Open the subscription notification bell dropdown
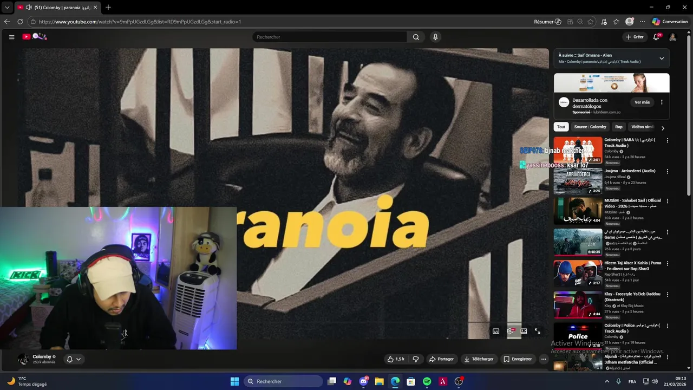693x390 pixels. point(74,359)
